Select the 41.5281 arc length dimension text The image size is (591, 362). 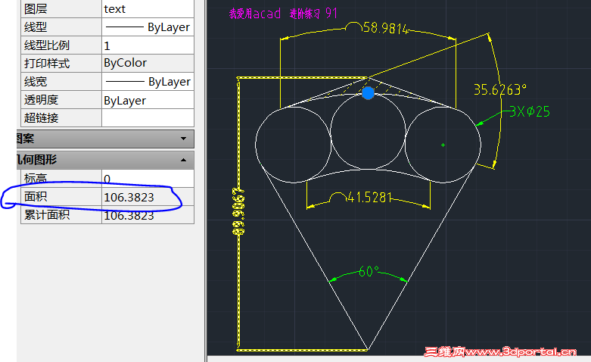[x=369, y=197]
